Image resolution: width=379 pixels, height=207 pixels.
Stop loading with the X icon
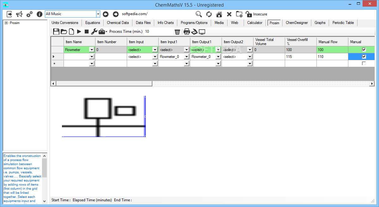pos(229,14)
